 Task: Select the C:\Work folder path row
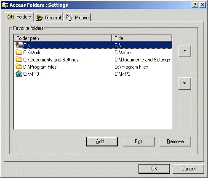pos(32,53)
